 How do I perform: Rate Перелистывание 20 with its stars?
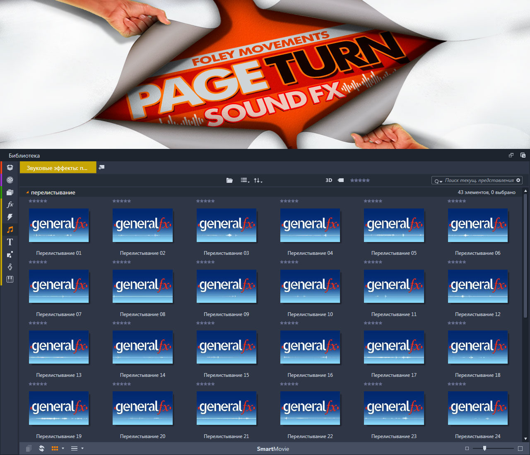122,384
